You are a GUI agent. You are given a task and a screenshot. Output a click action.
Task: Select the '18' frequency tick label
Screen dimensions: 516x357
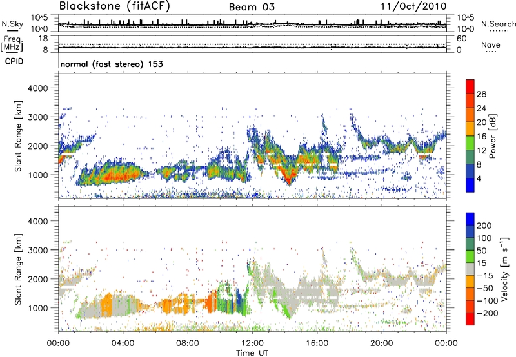[43, 39]
